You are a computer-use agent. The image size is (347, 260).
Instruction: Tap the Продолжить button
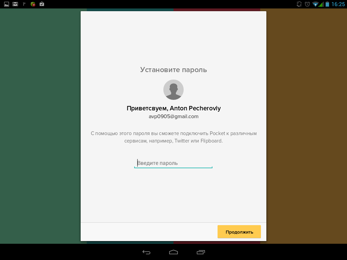click(239, 232)
